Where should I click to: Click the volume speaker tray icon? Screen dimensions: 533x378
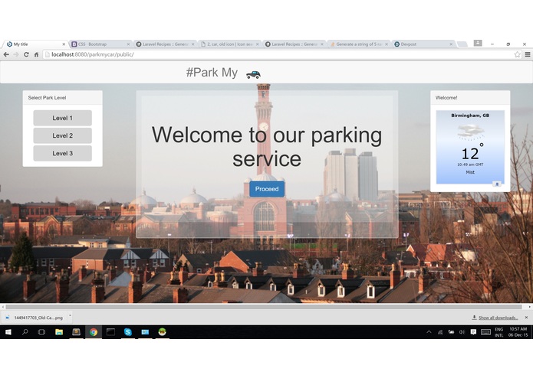click(462, 332)
